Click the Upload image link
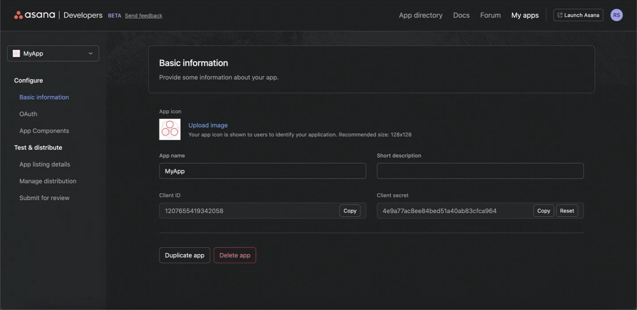Screen dimensions: 637x310 tap(208, 125)
